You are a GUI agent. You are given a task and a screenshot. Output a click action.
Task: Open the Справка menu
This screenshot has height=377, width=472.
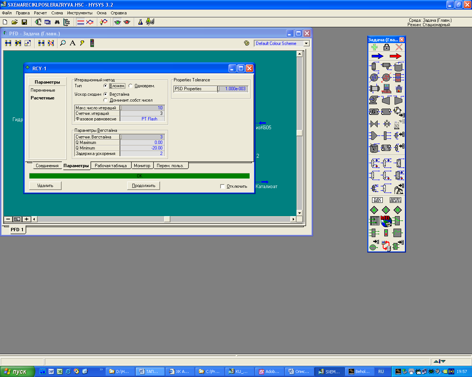pos(118,13)
